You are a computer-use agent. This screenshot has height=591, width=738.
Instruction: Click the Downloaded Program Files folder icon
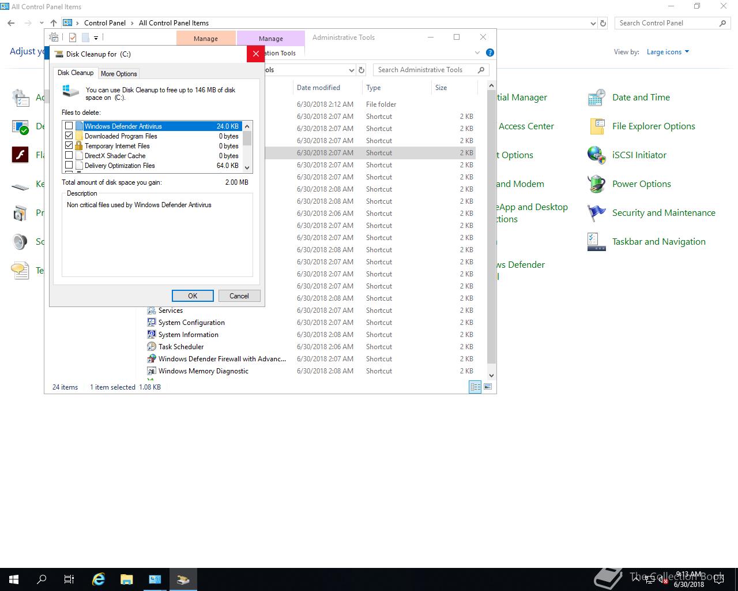[79, 136]
